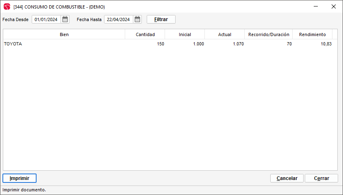Click the Cerrar button
Image resolution: width=343 pixels, height=195 pixels.
[321, 178]
